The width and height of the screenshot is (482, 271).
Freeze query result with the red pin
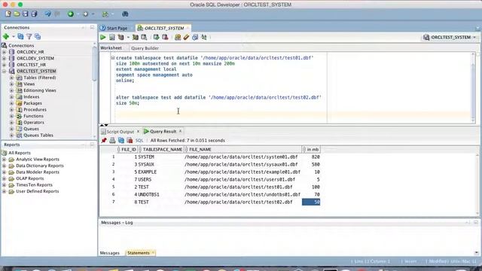[x=104, y=141]
